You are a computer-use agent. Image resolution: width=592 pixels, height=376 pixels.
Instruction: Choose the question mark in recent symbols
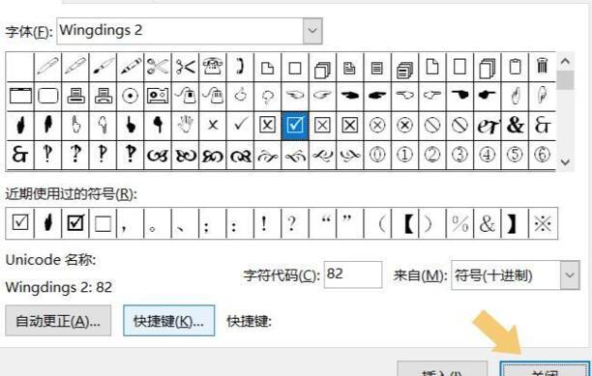pos(295,223)
